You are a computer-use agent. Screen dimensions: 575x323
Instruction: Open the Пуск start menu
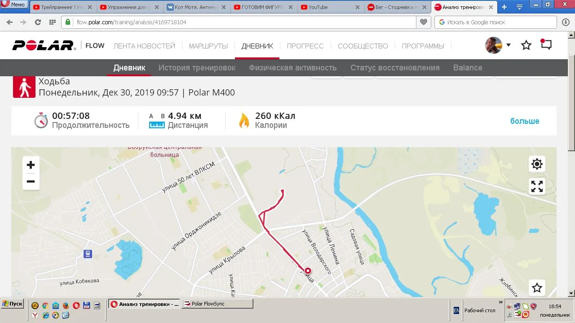(x=12, y=304)
